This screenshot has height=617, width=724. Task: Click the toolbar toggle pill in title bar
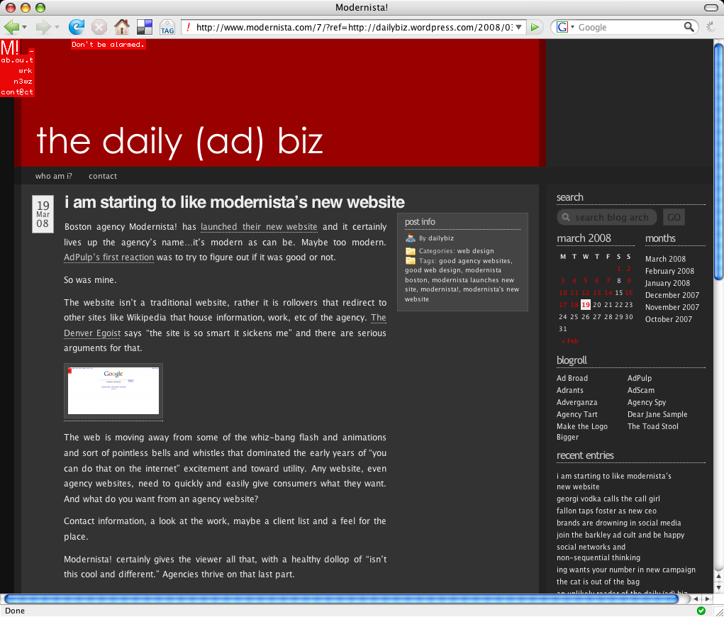(x=711, y=7)
